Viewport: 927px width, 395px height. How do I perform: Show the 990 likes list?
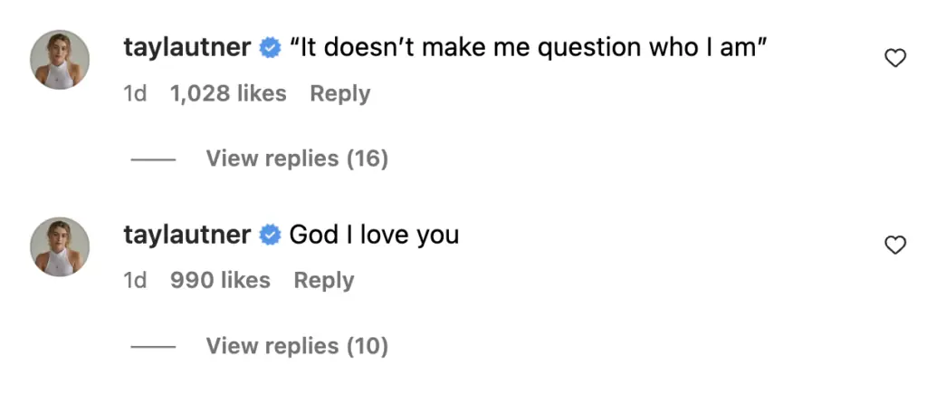(220, 280)
